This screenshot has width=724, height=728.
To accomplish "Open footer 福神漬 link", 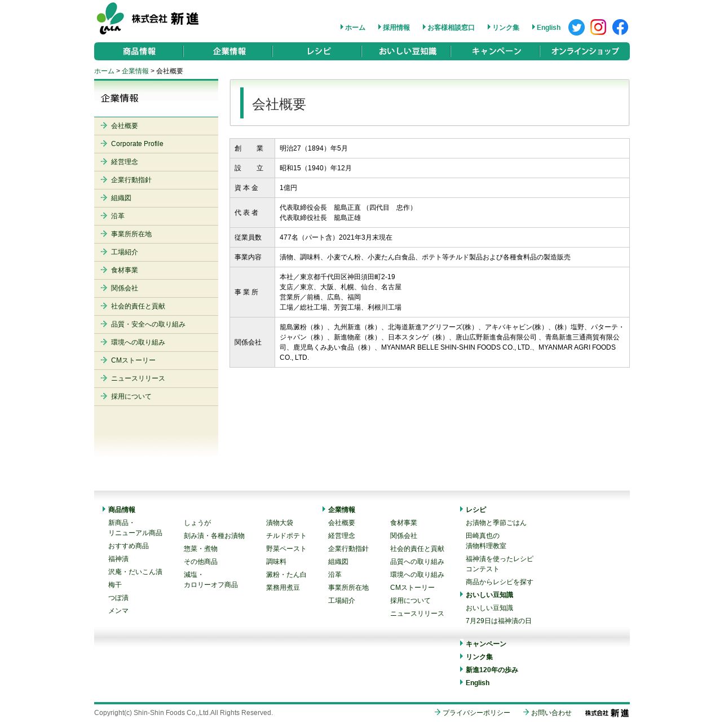I will tap(118, 559).
